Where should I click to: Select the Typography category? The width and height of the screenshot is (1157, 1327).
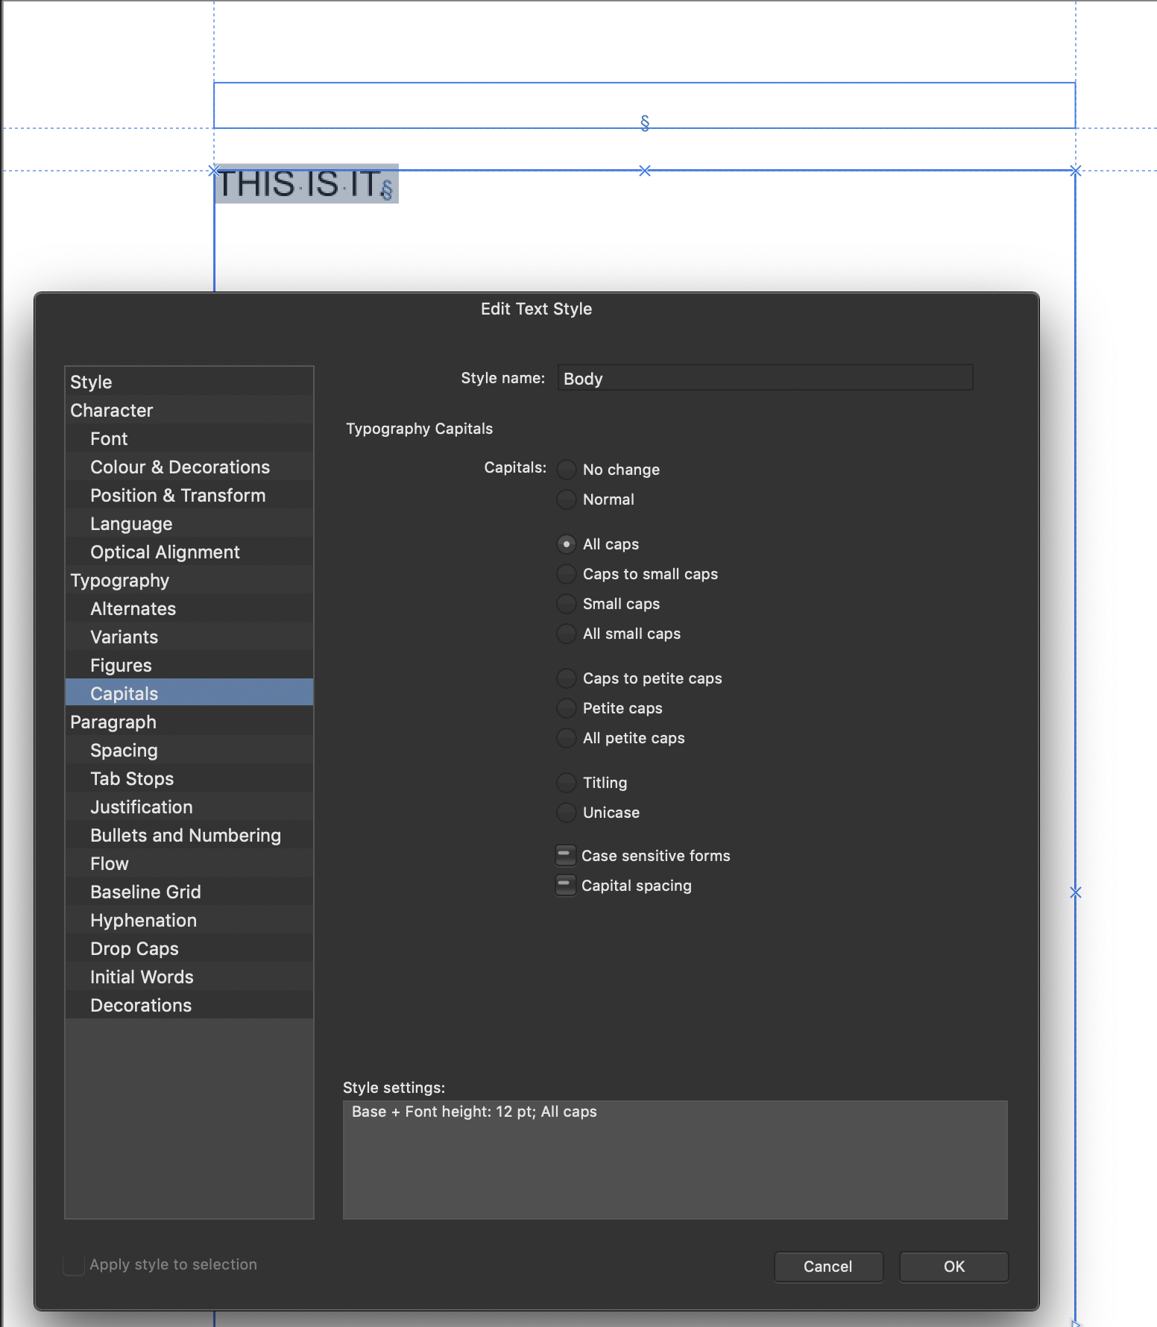(x=189, y=580)
